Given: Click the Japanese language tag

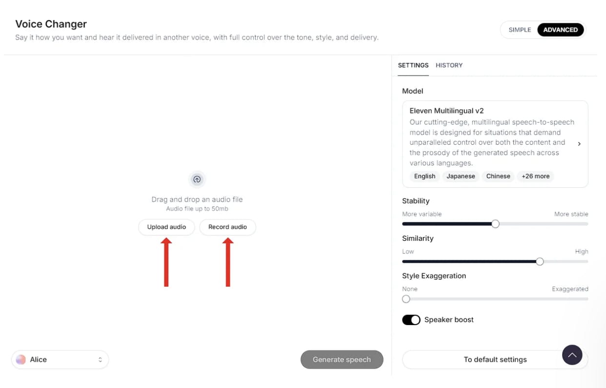Looking at the screenshot, I should click(x=461, y=176).
